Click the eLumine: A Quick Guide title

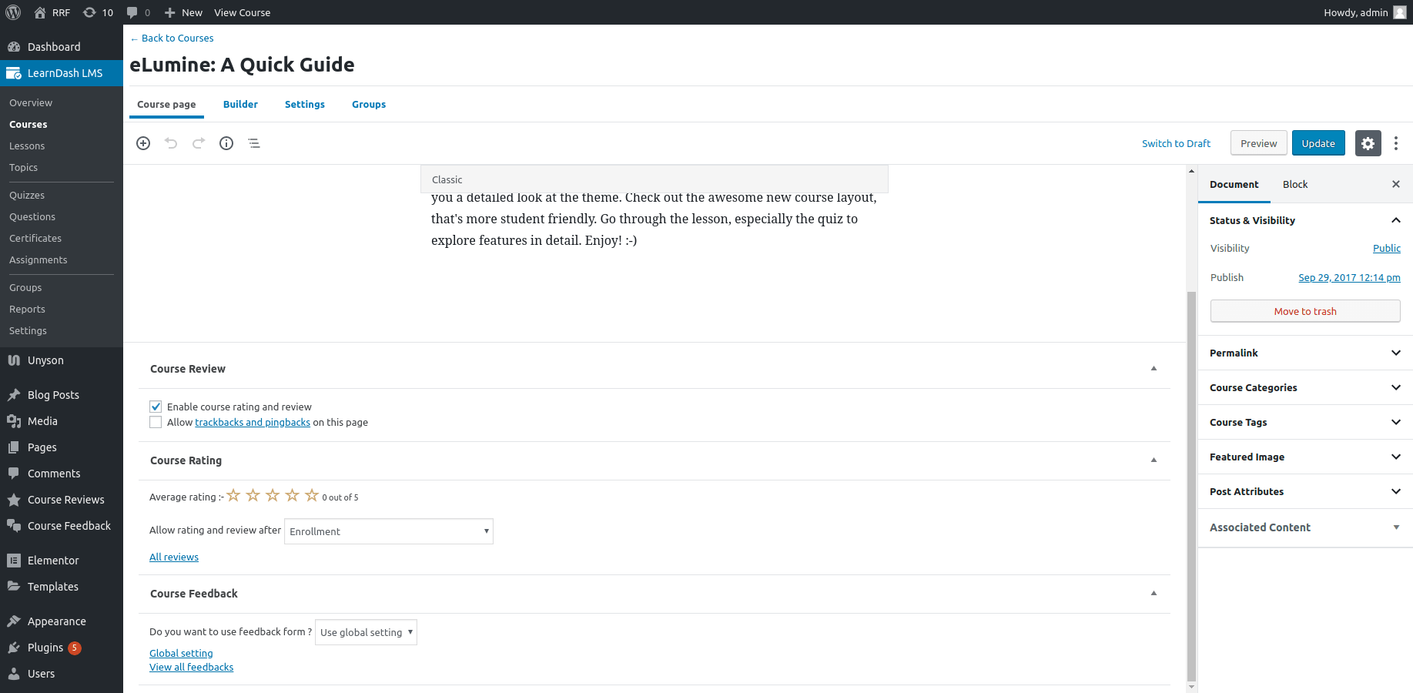click(242, 65)
